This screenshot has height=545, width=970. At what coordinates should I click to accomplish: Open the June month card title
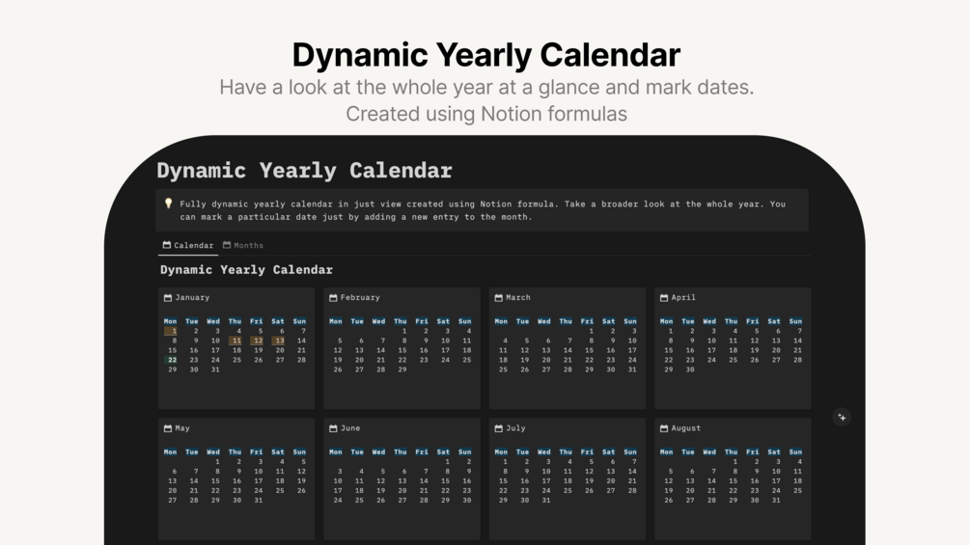tap(350, 428)
